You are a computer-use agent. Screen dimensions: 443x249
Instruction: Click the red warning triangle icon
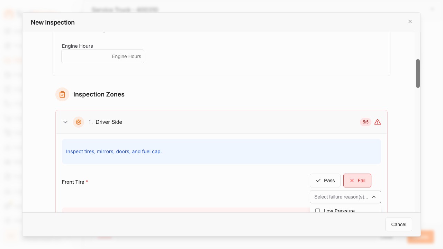point(378,122)
